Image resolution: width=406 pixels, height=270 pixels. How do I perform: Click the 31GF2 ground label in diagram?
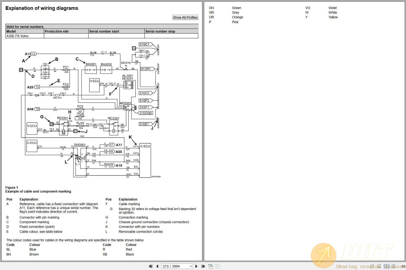tap(144, 93)
